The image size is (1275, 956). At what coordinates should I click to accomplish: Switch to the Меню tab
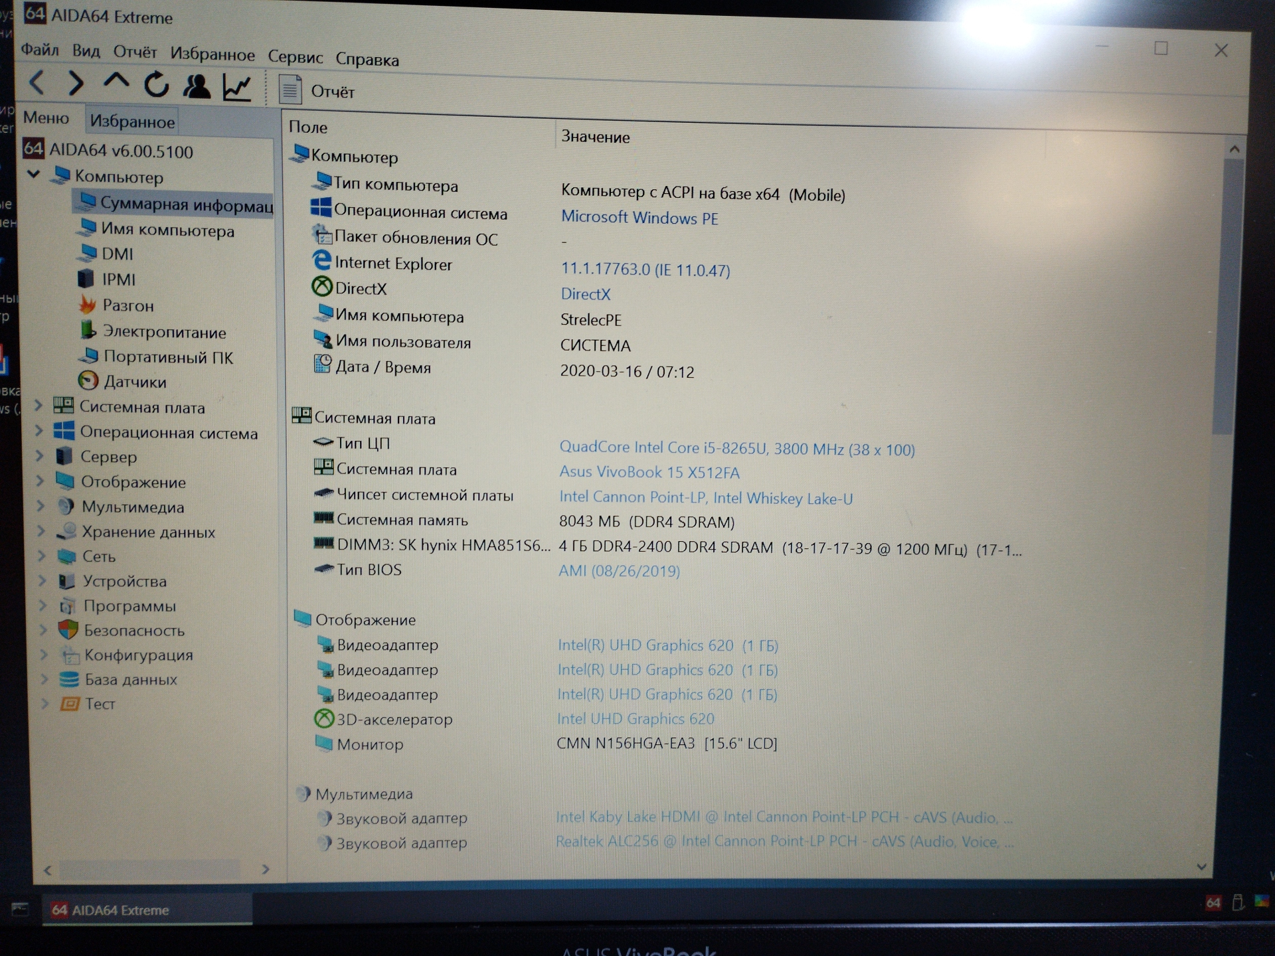click(46, 118)
